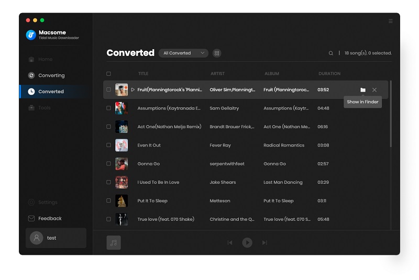Check the Assumptions track checkbox
Screen dimensions: 419x280
108,108
